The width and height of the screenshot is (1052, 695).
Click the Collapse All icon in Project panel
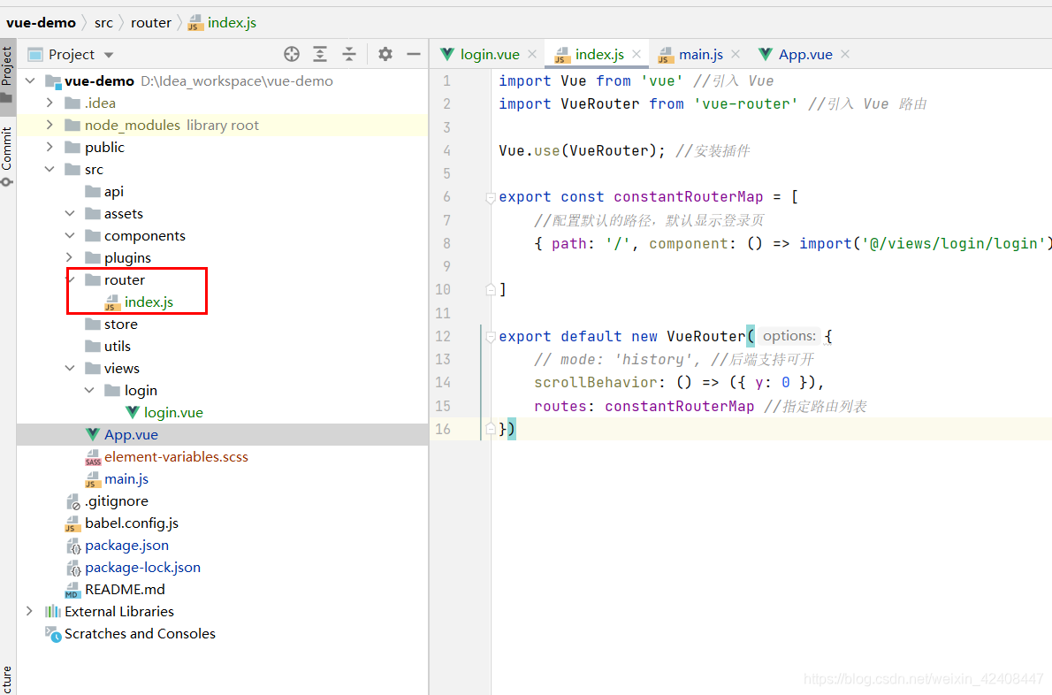(349, 54)
